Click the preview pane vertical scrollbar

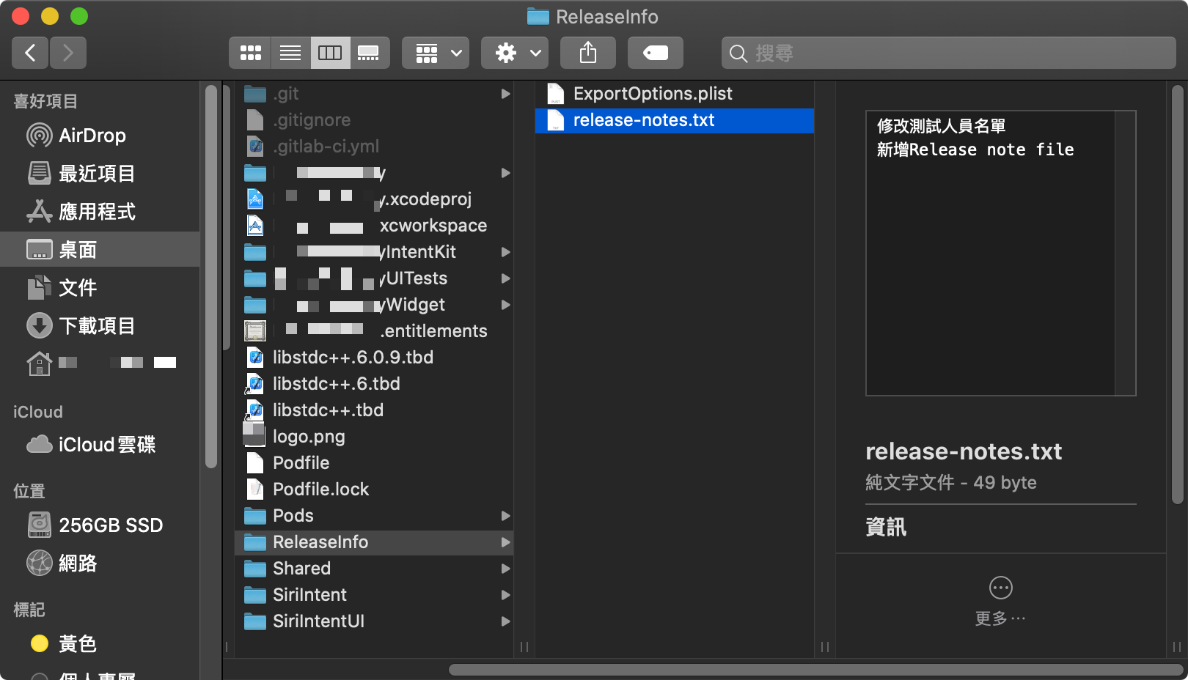pos(1177,295)
